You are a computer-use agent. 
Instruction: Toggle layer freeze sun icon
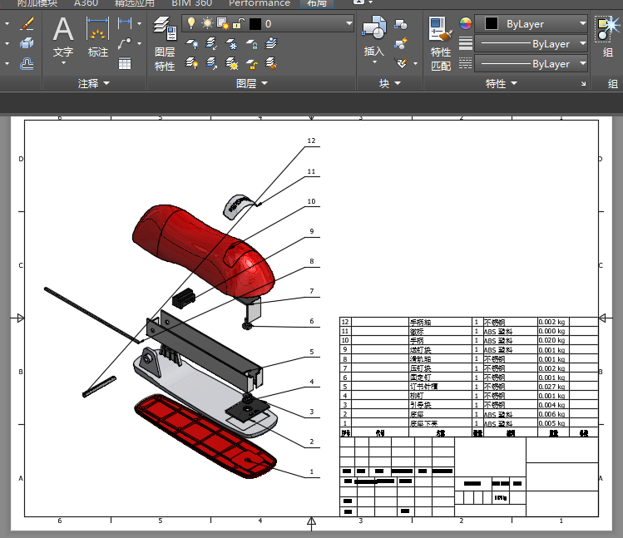[206, 23]
